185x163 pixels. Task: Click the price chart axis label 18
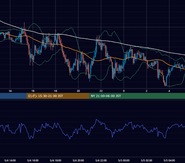55,91
